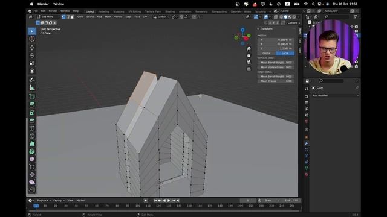Viewport: 387px width, 217px height.
Task: Select the Loop Cut tool
Action: pyautogui.click(x=32, y=128)
